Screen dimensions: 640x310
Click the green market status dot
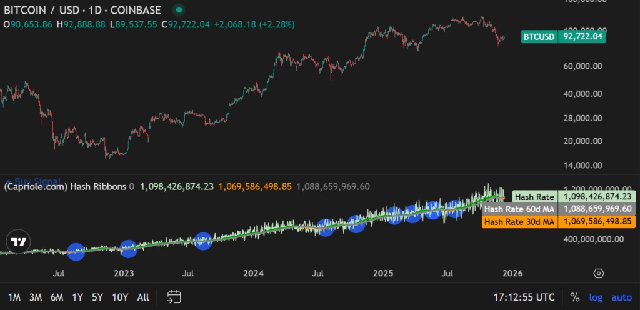[x=179, y=10]
